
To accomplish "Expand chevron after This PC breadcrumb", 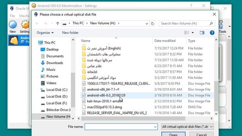I will point(87,23).
